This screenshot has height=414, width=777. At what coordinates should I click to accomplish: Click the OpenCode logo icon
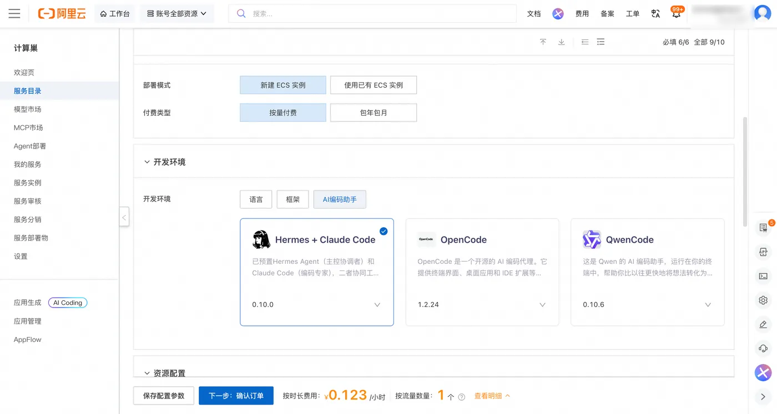426,239
